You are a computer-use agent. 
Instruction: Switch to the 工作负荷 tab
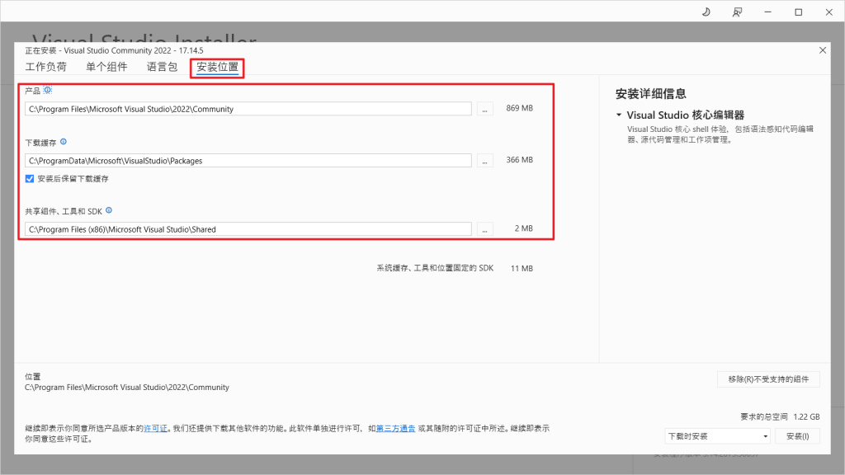coord(46,67)
